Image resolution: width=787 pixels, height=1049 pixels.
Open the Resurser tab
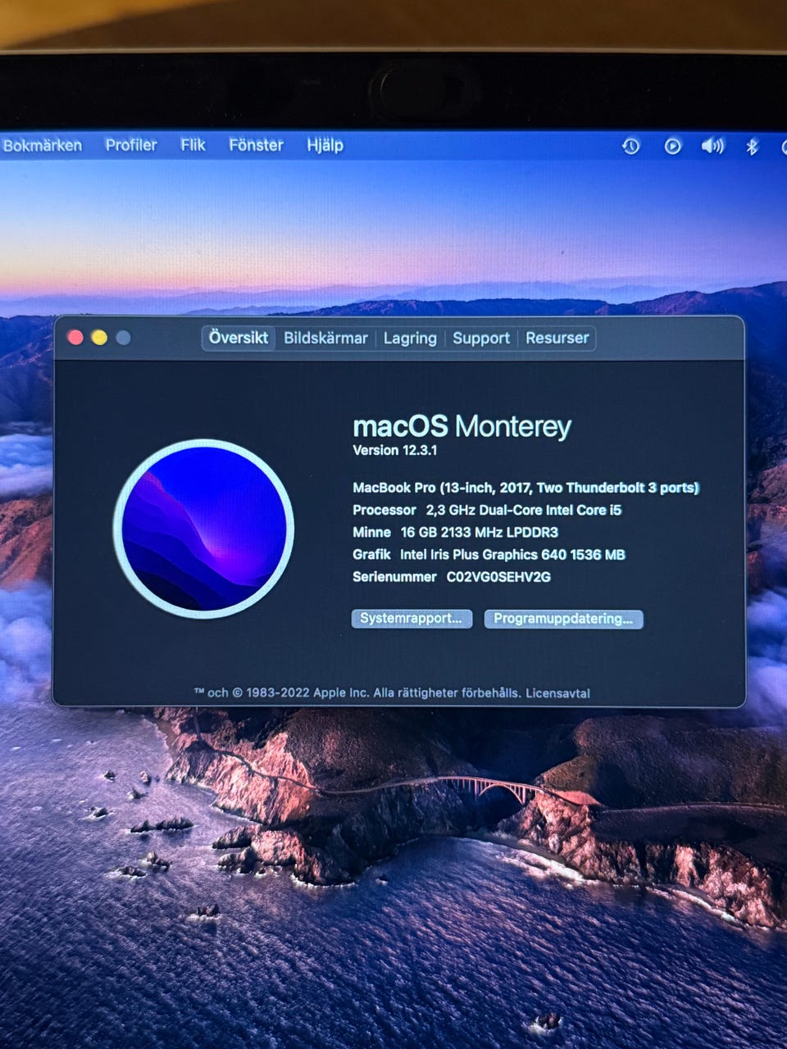557,338
